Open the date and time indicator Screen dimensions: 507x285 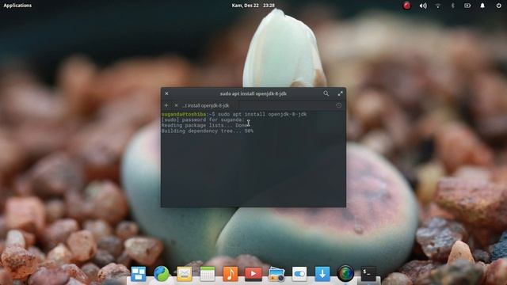coord(253,6)
